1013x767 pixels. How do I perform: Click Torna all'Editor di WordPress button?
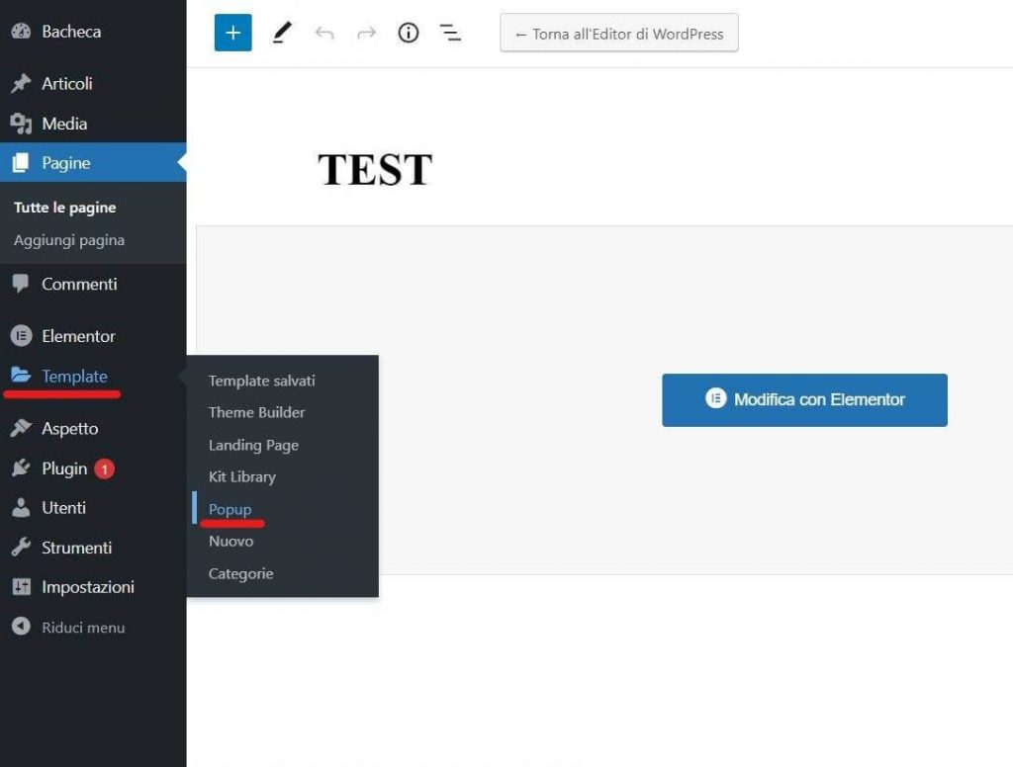click(618, 34)
